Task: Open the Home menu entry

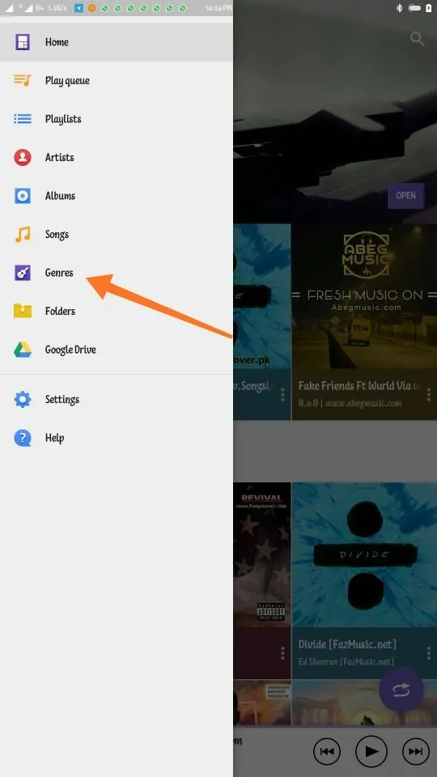Action: click(117, 42)
